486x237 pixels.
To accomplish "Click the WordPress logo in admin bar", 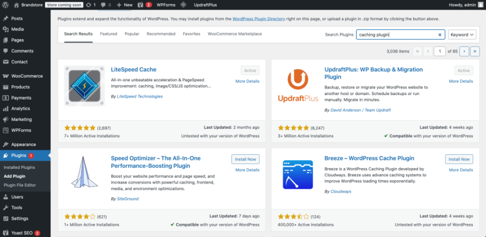I will tap(5, 4).
